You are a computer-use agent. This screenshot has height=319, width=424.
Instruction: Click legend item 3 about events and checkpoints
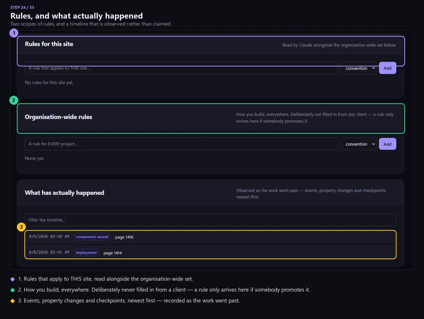click(129, 300)
